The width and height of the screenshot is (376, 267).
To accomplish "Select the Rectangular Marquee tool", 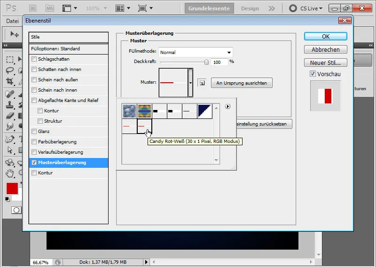I will tap(10, 59).
